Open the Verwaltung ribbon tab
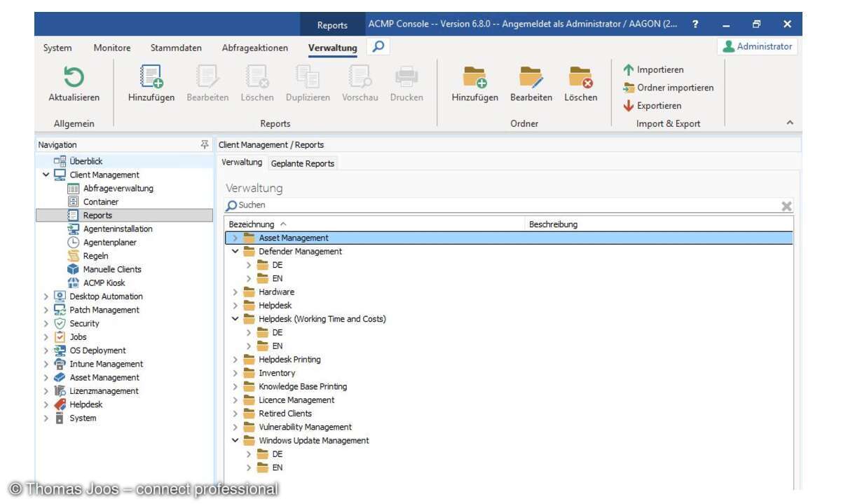This screenshot has height=504, width=841. click(331, 48)
